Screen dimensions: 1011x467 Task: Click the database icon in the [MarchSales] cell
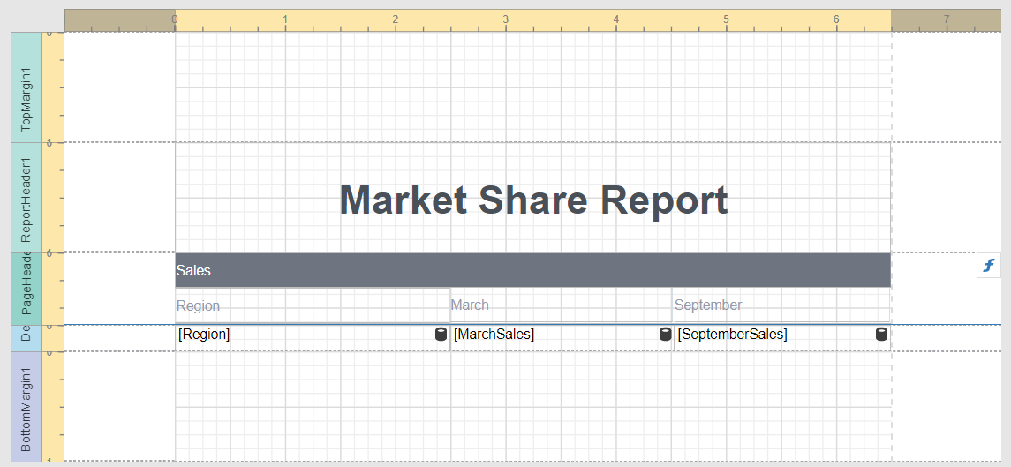[666, 334]
